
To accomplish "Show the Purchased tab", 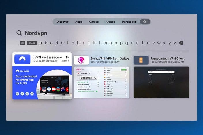I will pos(129,22).
